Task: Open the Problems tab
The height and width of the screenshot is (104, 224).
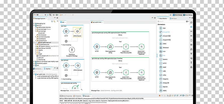Action: pyautogui.click(x=77, y=96)
